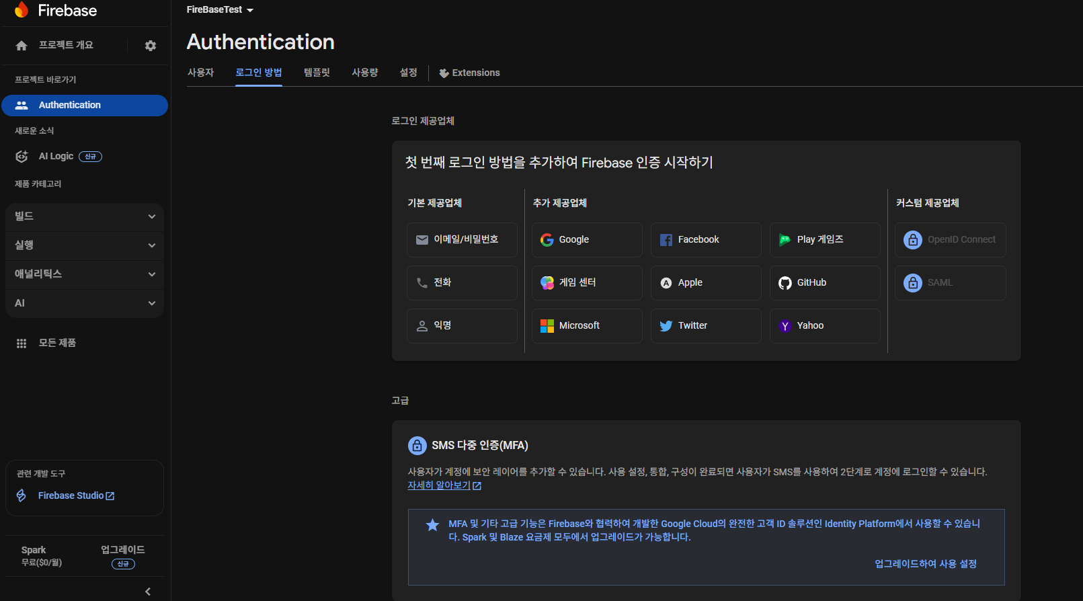This screenshot has width=1083, height=601.
Task: Collapse the sidebar with the left chevron
Action: click(148, 592)
